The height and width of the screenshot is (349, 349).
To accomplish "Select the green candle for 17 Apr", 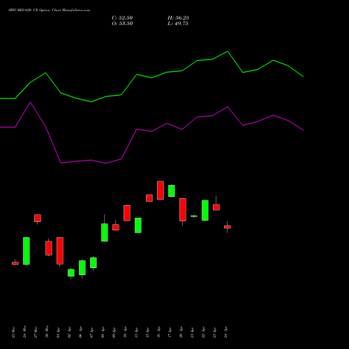I will [172, 191].
